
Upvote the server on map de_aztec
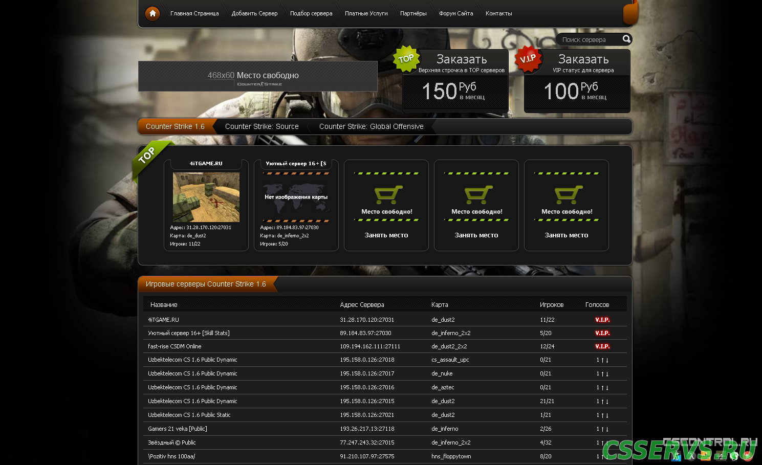[602, 388]
